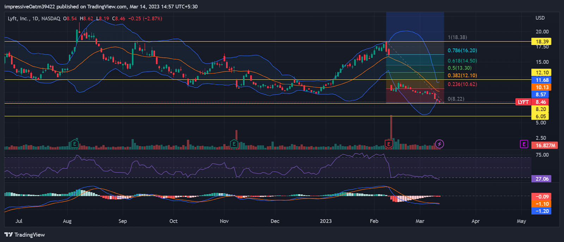Screen dimensions: 564x242
Task: Click the Dec label on time axis
Action: click(x=275, y=221)
